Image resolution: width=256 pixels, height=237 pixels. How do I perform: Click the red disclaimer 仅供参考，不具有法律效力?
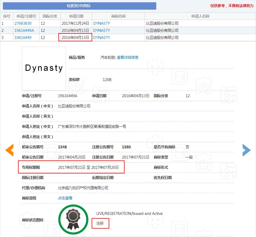click(232, 6)
